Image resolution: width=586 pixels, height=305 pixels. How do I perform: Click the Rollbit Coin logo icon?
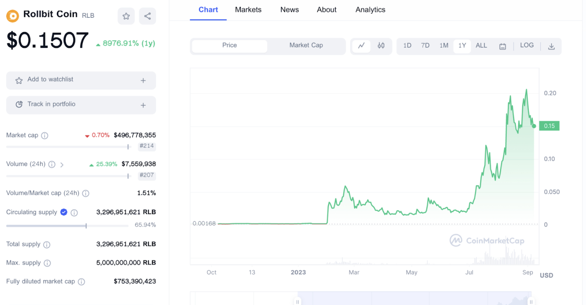pos(13,16)
